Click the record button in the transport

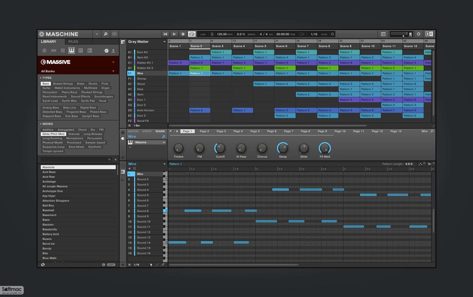tap(183, 34)
